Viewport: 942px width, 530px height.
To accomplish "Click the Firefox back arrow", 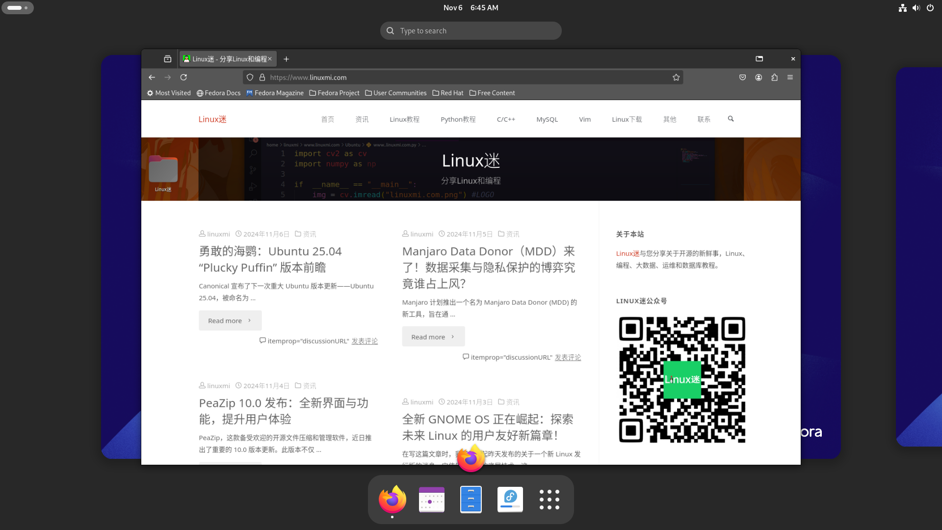I will click(x=152, y=78).
